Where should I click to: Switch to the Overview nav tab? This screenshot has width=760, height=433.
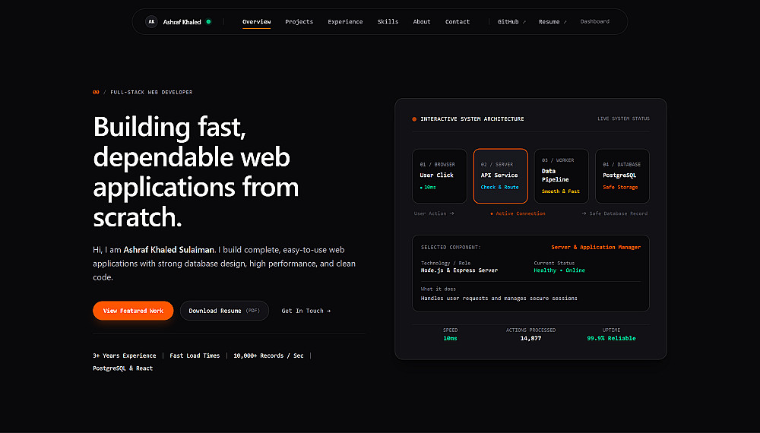point(256,22)
